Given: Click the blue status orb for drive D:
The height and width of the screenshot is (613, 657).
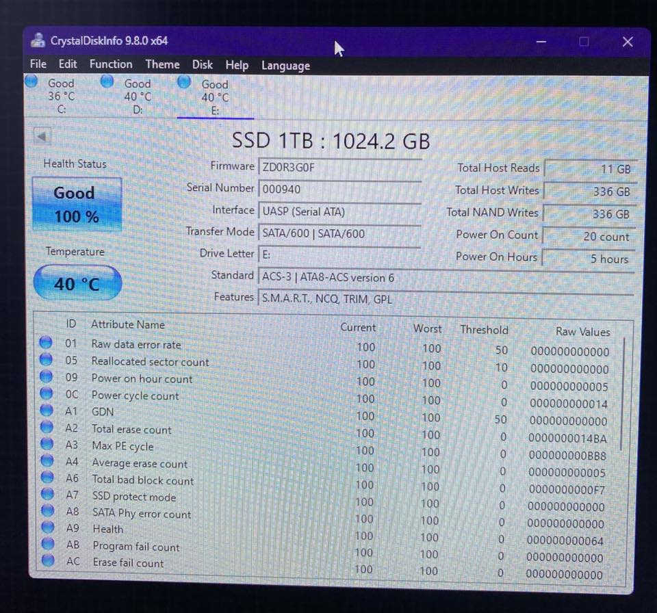Looking at the screenshot, I should pos(107,81).
